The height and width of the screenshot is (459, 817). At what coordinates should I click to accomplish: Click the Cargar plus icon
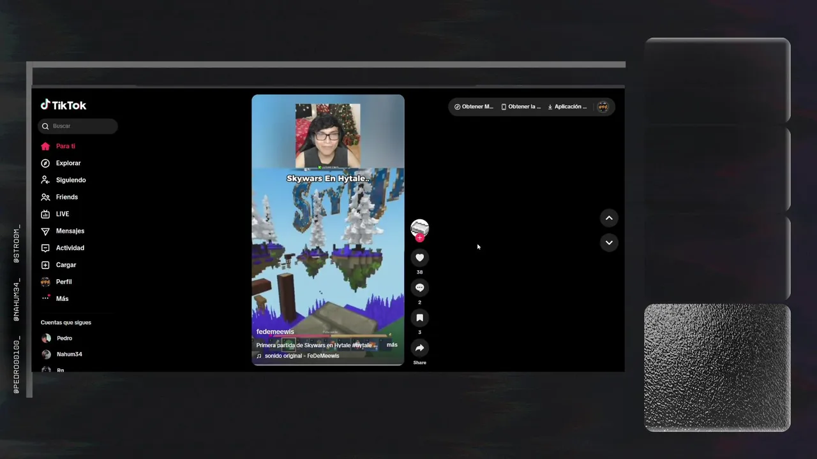(45, 265)
